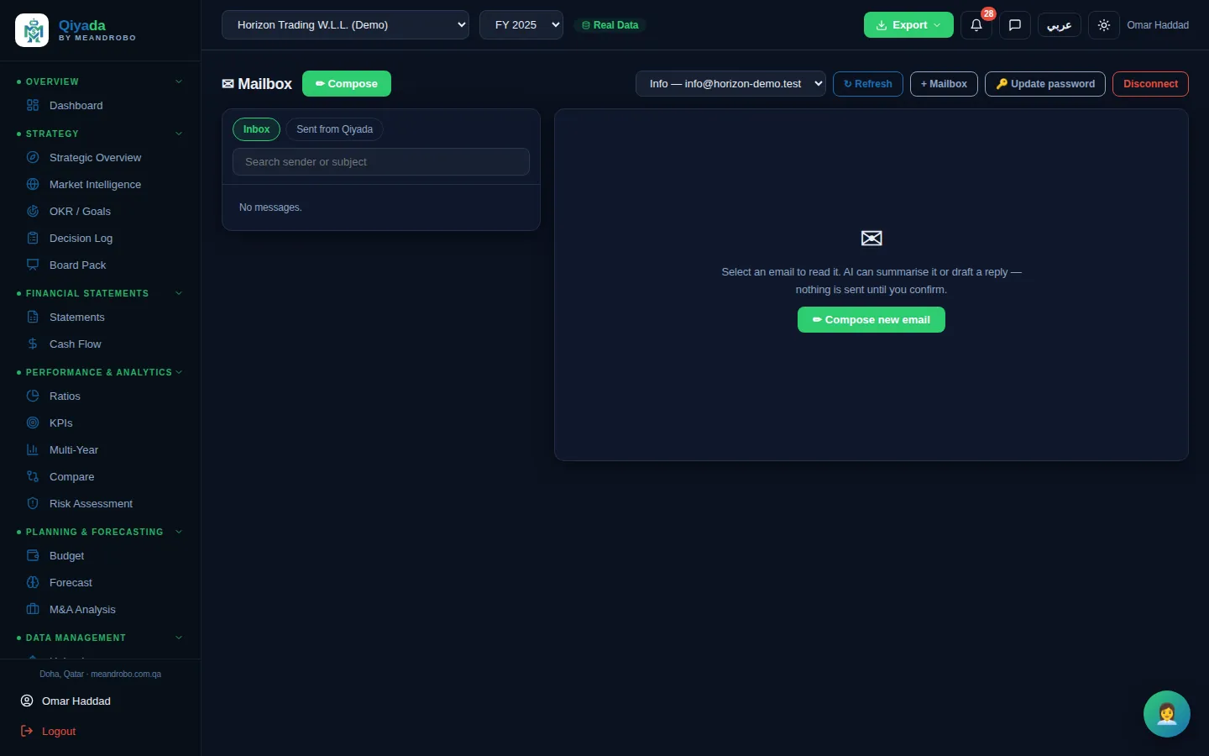Click the Dashboard grid icon
This screenshot has width=1209, height=756.
tap(33, 106)
